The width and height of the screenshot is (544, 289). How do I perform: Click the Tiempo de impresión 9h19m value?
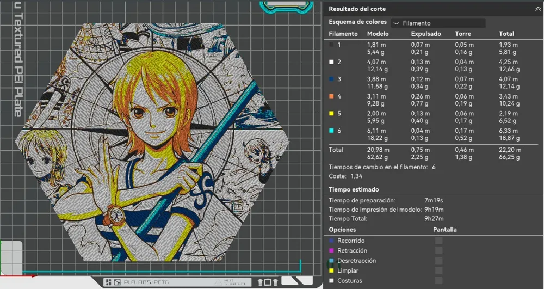click(434, 210)
